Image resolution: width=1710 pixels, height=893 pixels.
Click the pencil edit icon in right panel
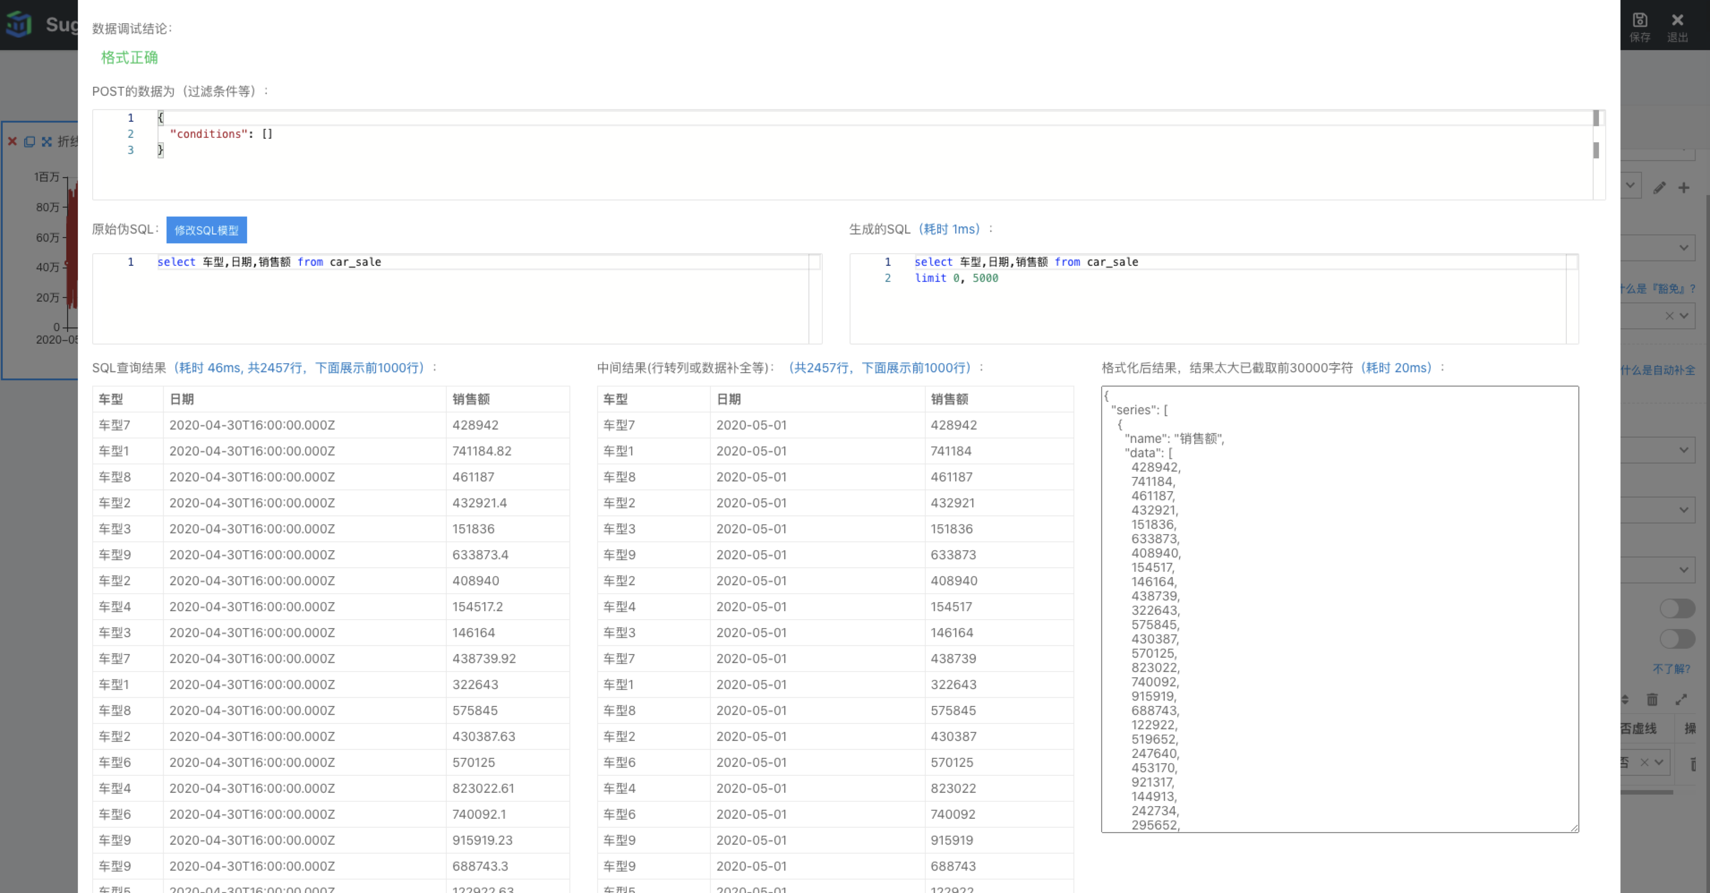point(1659,188)
